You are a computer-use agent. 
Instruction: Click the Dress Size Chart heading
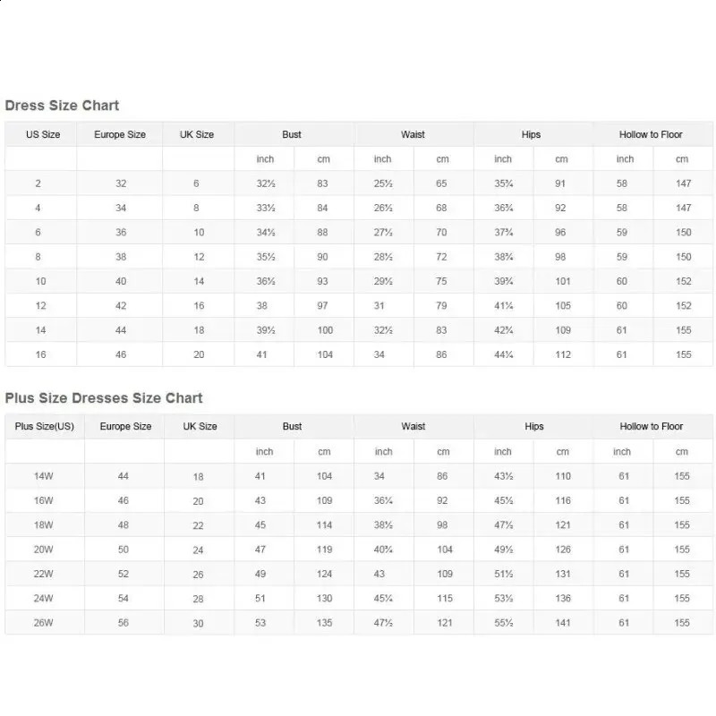pos(62,106)
